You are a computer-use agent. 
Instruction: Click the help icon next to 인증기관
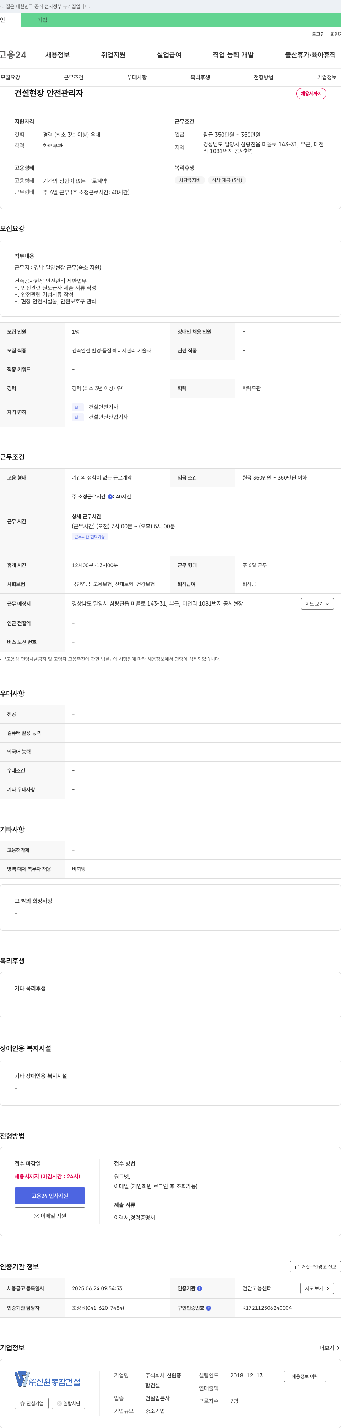(200, 1288)
